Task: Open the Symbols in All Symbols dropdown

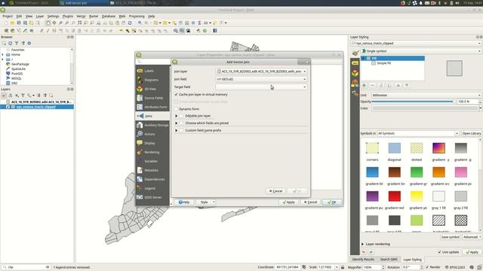Action: (418, 133)
